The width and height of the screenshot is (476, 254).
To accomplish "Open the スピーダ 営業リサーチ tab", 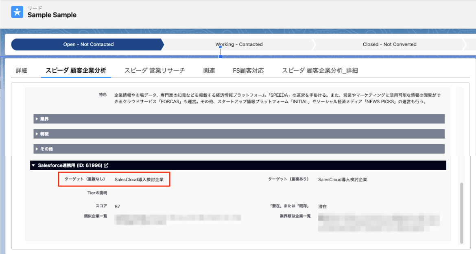I will click(155, 70).
